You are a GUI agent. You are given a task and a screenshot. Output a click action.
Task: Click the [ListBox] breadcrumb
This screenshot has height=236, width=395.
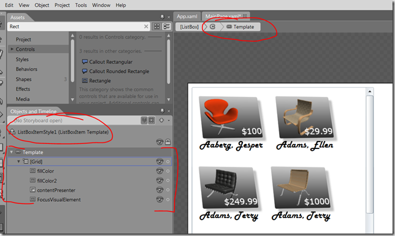coord(189,27)
